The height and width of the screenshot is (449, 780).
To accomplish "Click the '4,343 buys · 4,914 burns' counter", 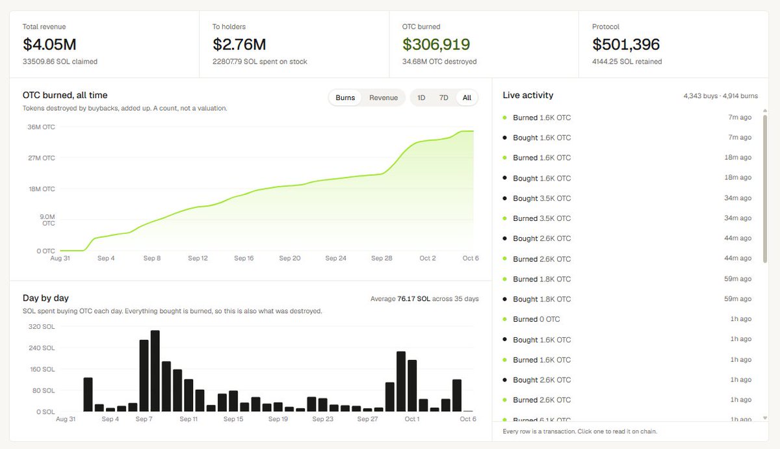I will [x=721, y=96].
